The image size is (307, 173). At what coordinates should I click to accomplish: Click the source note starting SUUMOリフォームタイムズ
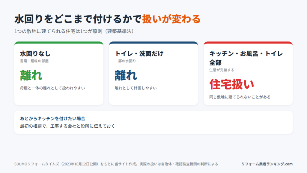pyautogui.click(x=116, y=164)
